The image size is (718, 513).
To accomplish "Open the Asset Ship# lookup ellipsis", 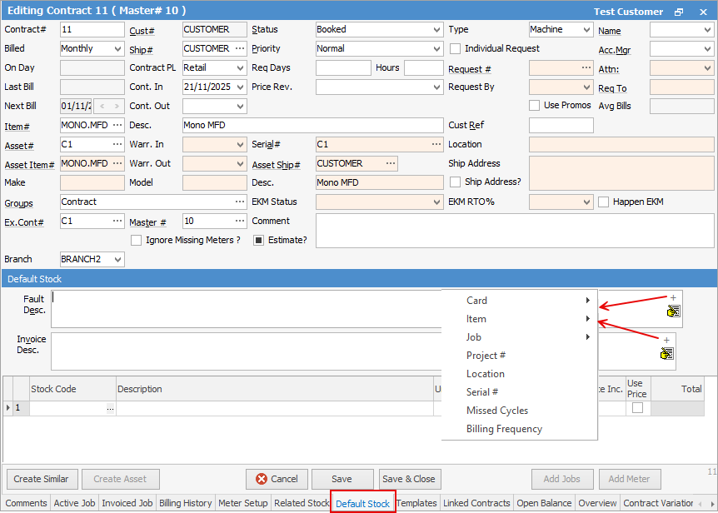I will (391, 163).
